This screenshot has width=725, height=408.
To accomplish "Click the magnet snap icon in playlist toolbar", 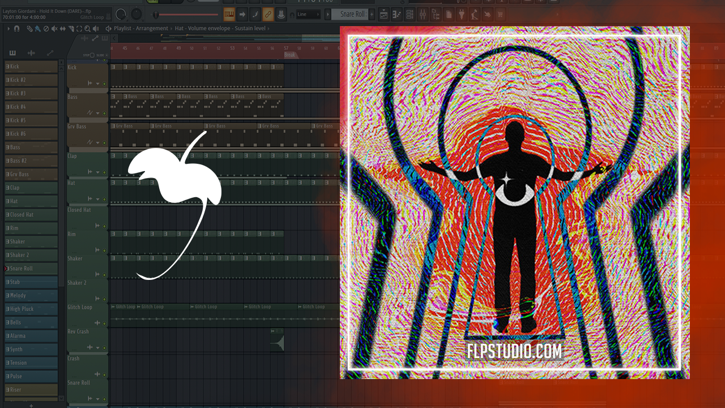I will tap(16, 28).
